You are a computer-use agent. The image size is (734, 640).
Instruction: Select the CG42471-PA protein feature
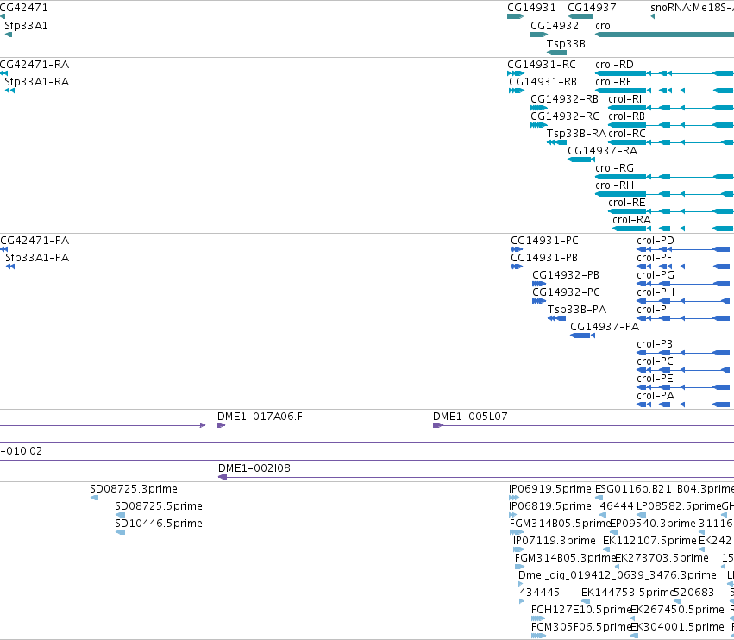point(3,249)
